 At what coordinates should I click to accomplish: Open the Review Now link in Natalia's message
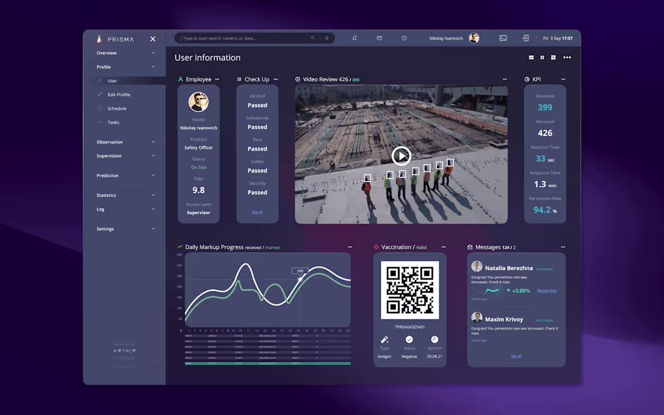(x=547, y=291)
